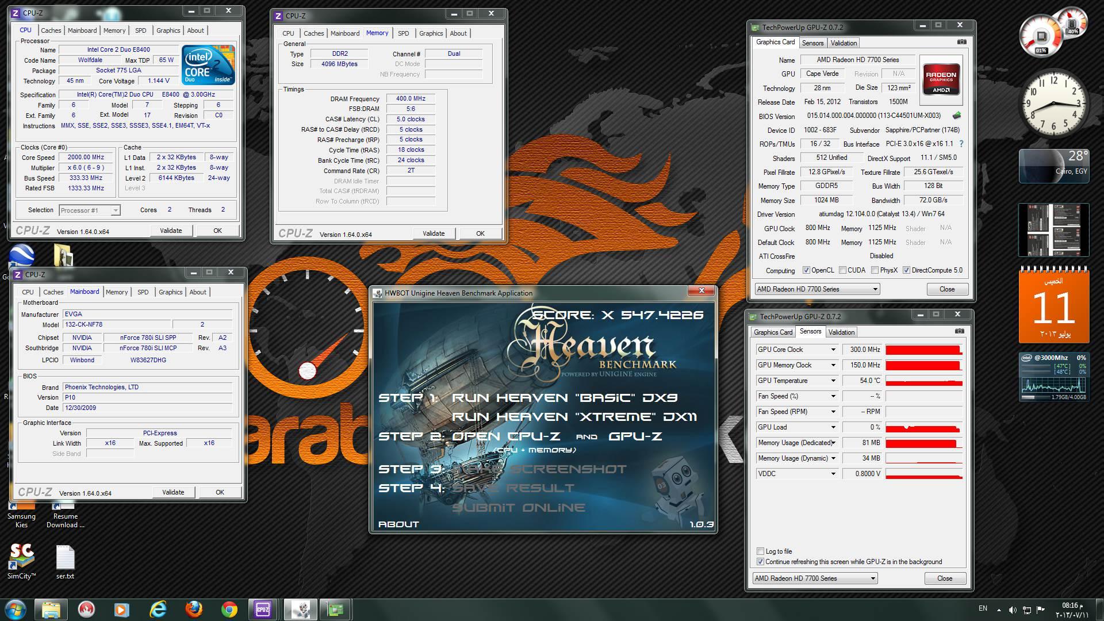This screenshot has height=621, width=1104.
Task: Open Google Chrome from the taskbar
Action: click(x=229, y=609)
